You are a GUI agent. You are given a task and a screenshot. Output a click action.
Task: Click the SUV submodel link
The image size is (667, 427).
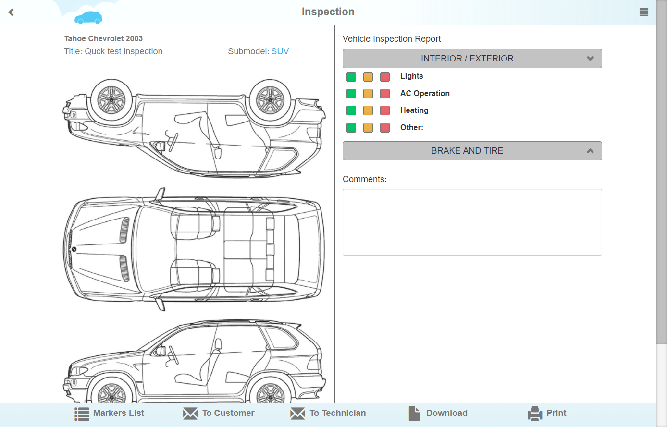pyautogui.click(x=280, y=51)
